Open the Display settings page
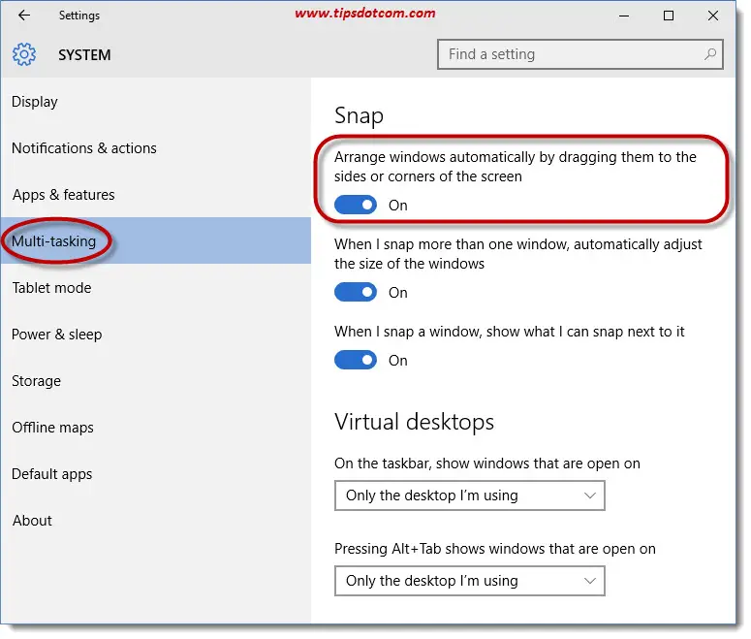Screen dimensions: 751x639 pos(156,102)
